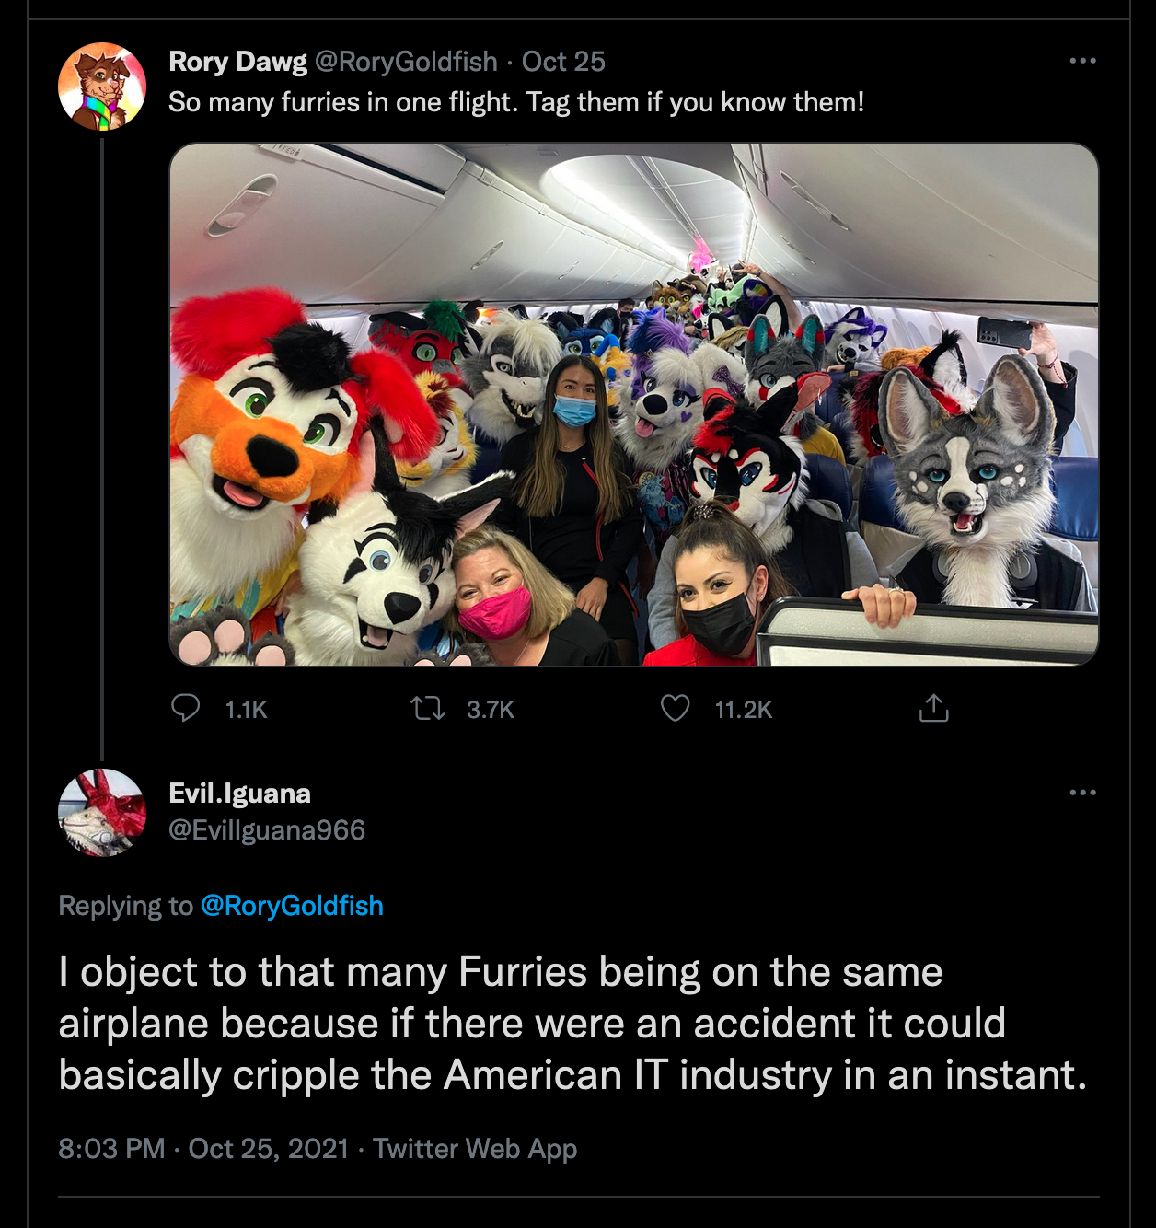Open the @RoryGoldfish link in the reply header
Image resolution: width=1156 pixels, height=1228 pixels.
(x=292, y=906)
